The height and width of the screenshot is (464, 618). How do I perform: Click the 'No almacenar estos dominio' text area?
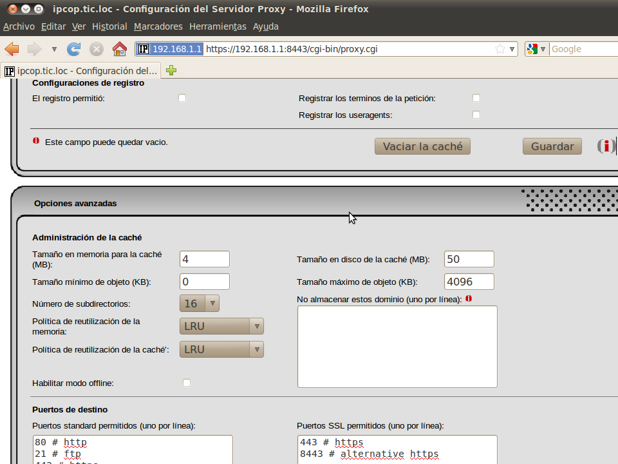pyautogui.click(x=397, y=347)
